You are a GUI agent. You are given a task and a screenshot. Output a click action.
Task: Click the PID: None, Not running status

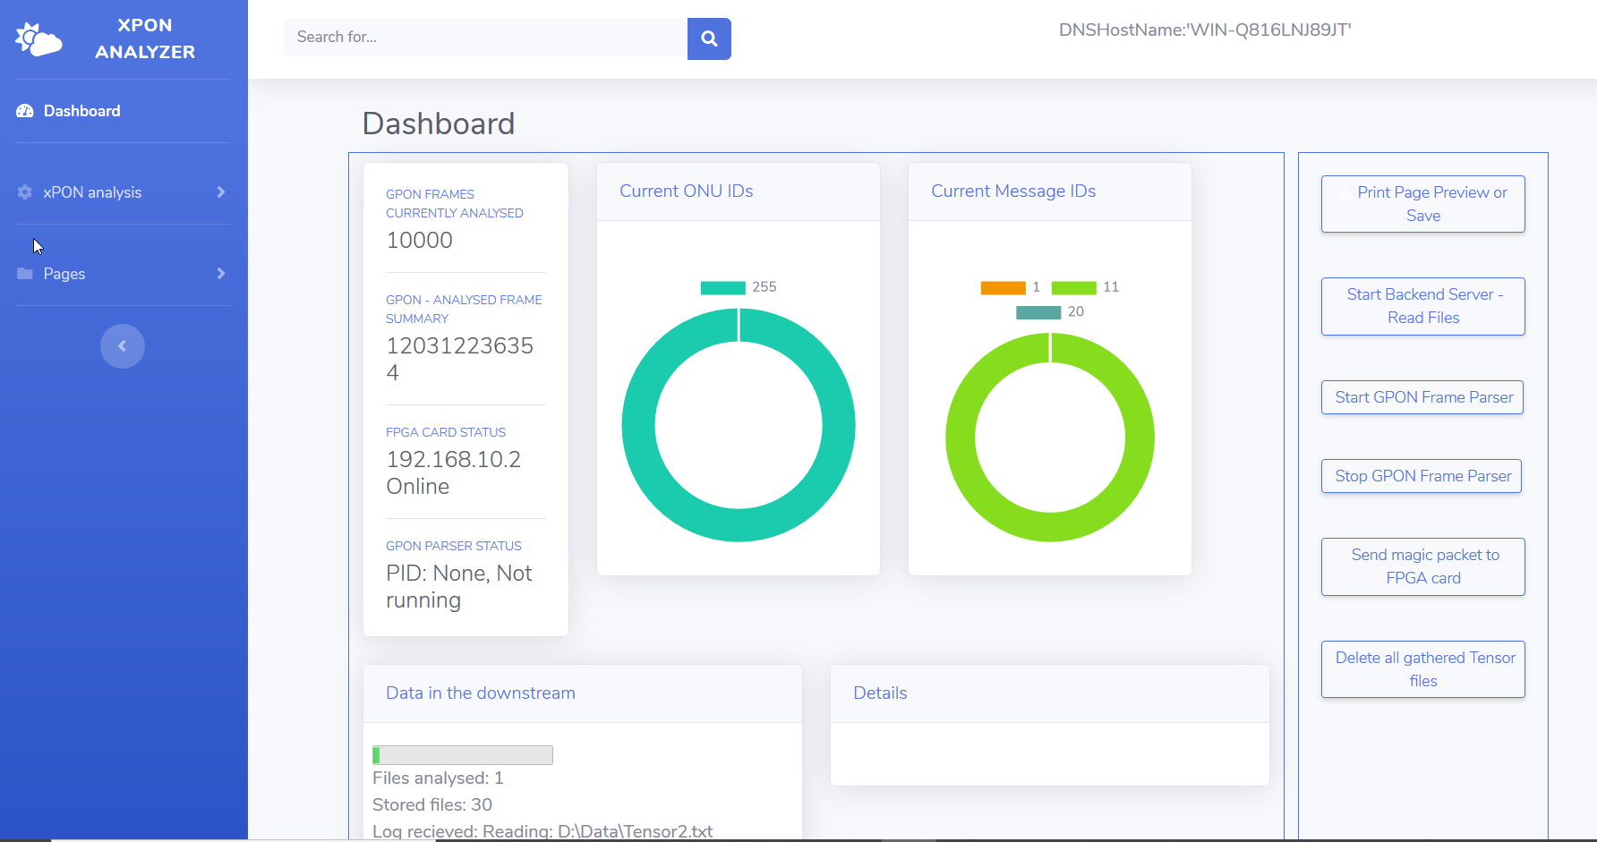(459, 587)
